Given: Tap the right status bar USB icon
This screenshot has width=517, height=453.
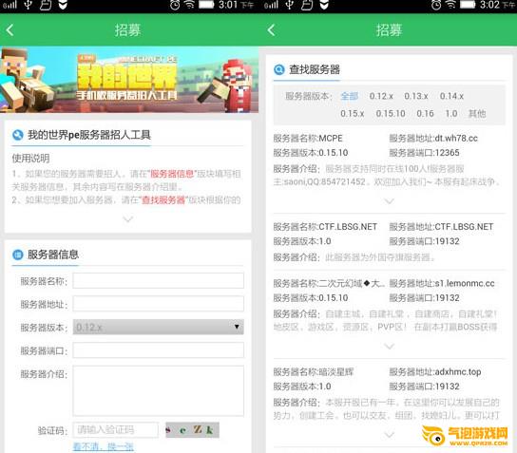Looking at the screenshot, I should [x=290, y=5].
